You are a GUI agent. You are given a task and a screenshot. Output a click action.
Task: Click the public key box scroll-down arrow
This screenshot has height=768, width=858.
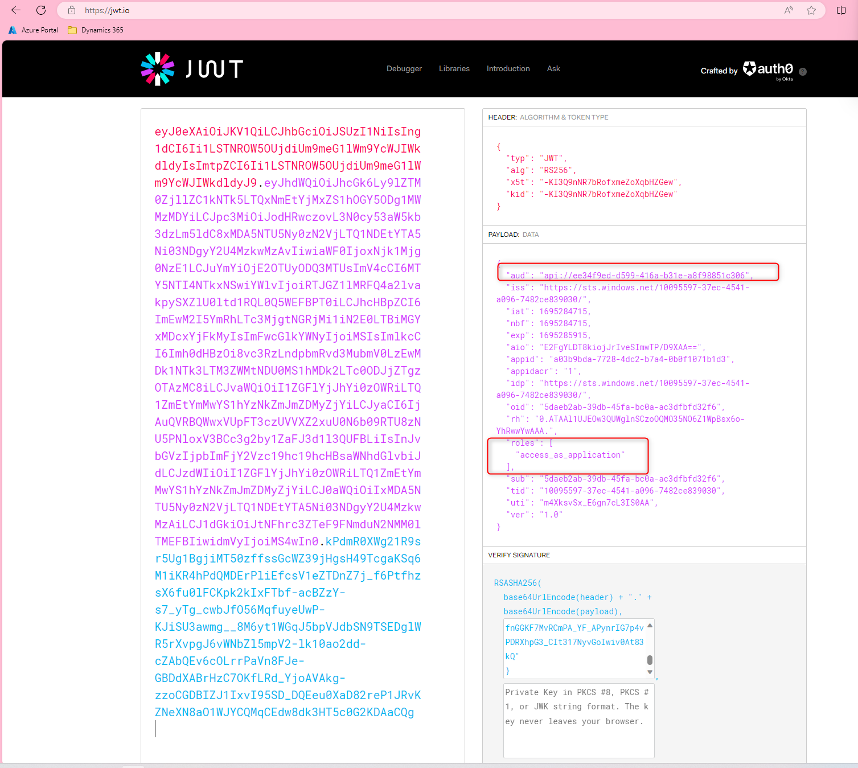point(650,672)
